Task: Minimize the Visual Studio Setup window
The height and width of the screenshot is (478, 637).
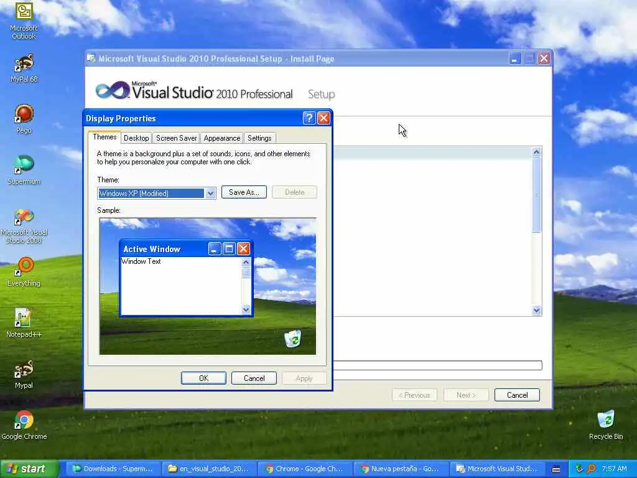Action: [514, 59]
